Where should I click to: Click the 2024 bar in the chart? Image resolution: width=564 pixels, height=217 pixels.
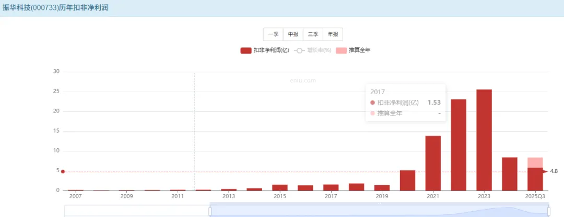[x=510, y=174]
